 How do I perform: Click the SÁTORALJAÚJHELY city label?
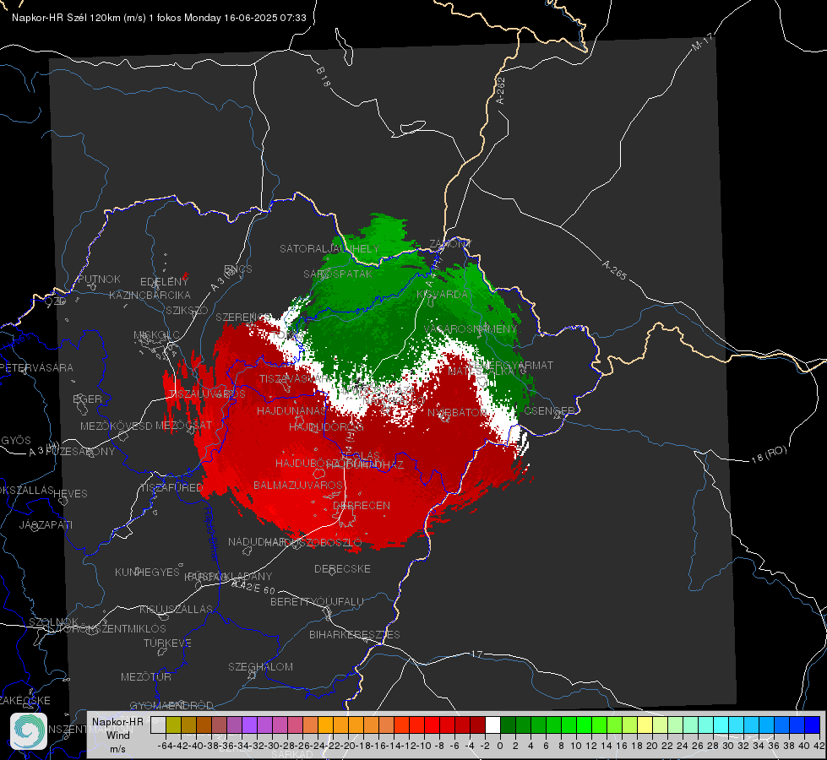pos(329,248)
